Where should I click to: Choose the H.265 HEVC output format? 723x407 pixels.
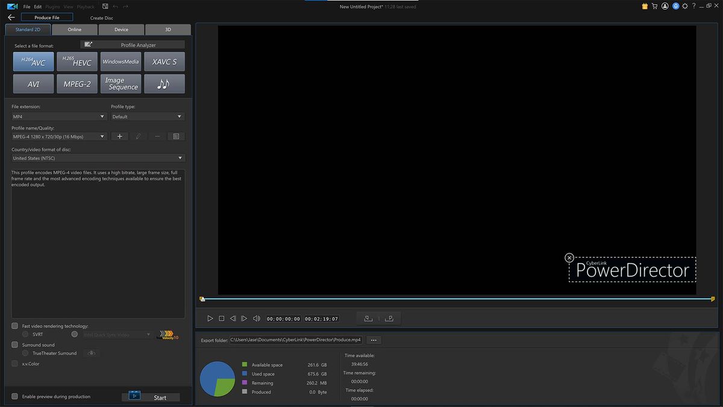(77, 61)
